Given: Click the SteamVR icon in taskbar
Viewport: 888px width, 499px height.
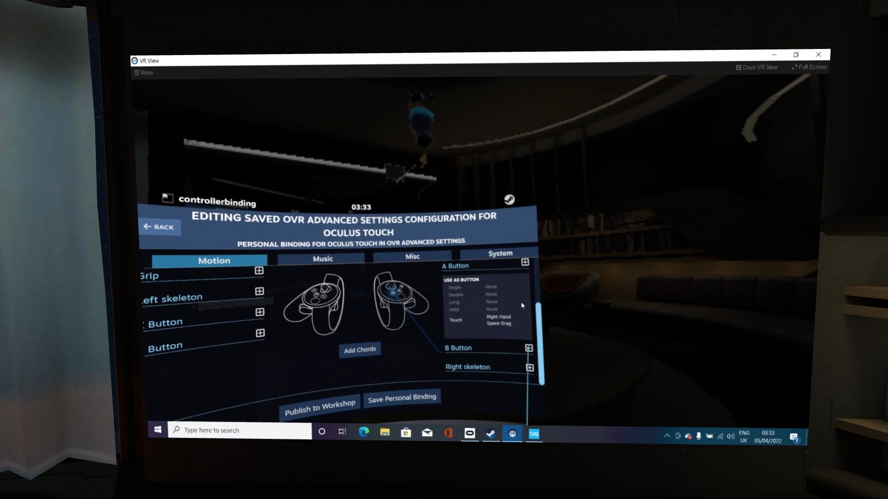Looking at the screenshot, I should [x=512, y=433].
